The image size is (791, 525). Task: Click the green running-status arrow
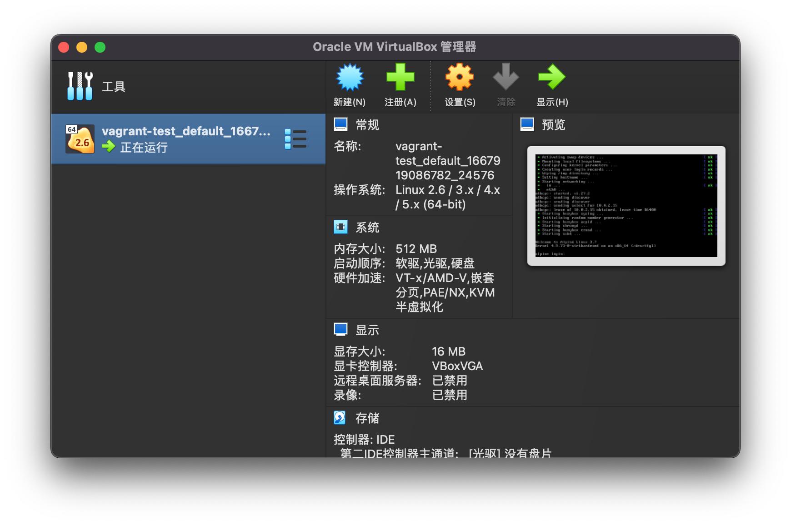108,147
